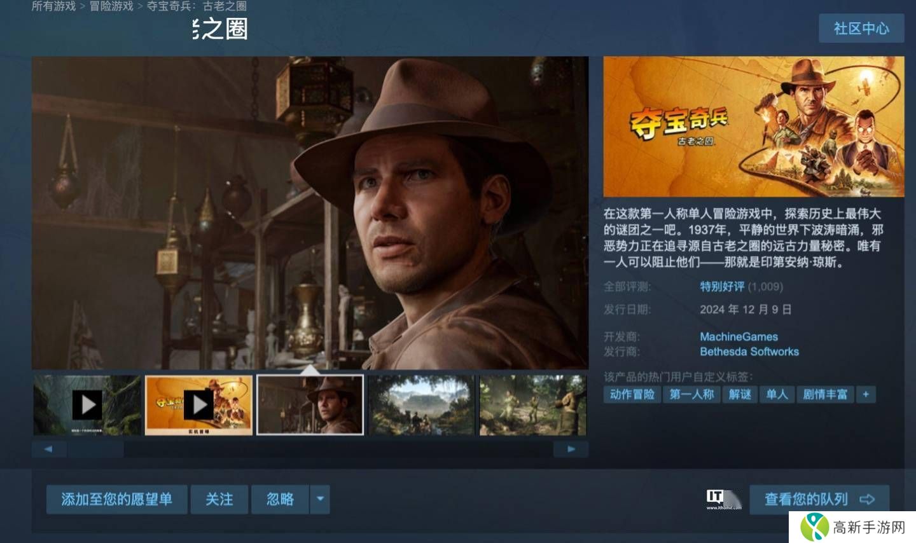Open the 冒险游戏 breadcrumb link
Screen dimensions: 916x543
(111, 6)
